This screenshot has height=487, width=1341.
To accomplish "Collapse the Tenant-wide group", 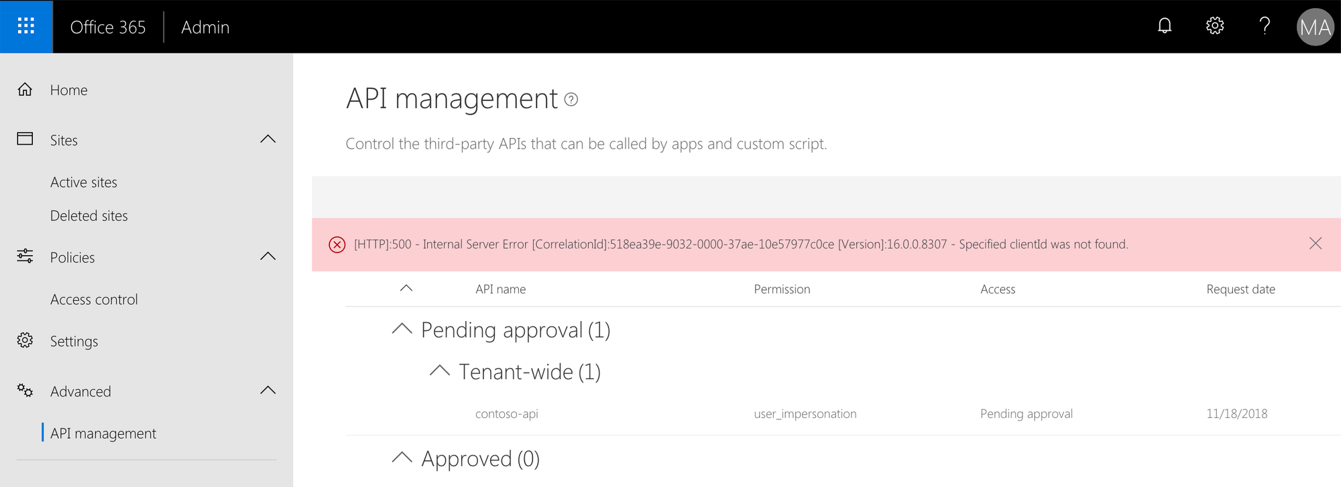I will coord(439,370).
